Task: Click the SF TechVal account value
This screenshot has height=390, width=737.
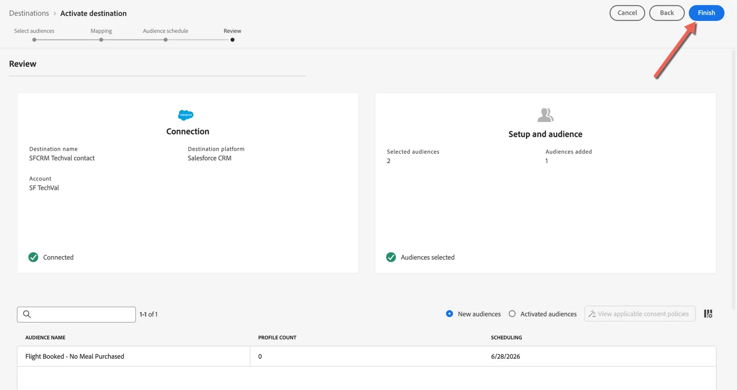Action: click(x=44, y=188)
